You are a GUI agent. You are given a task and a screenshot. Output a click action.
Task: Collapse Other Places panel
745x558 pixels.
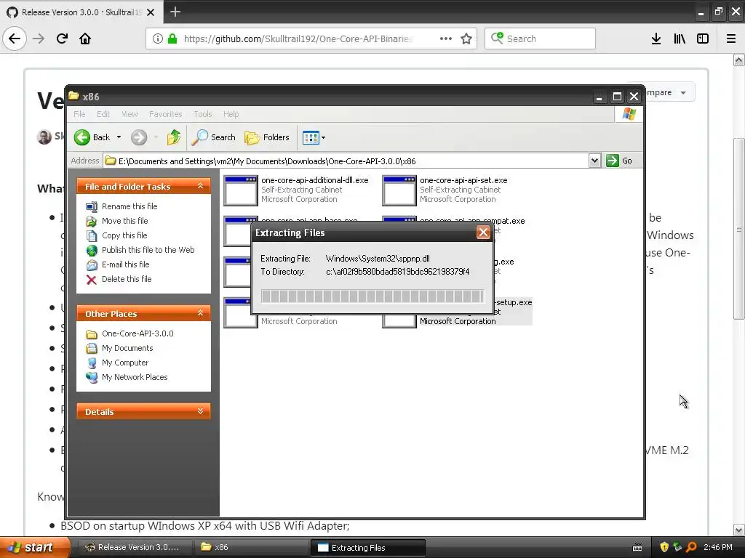[x=201, y=313]
